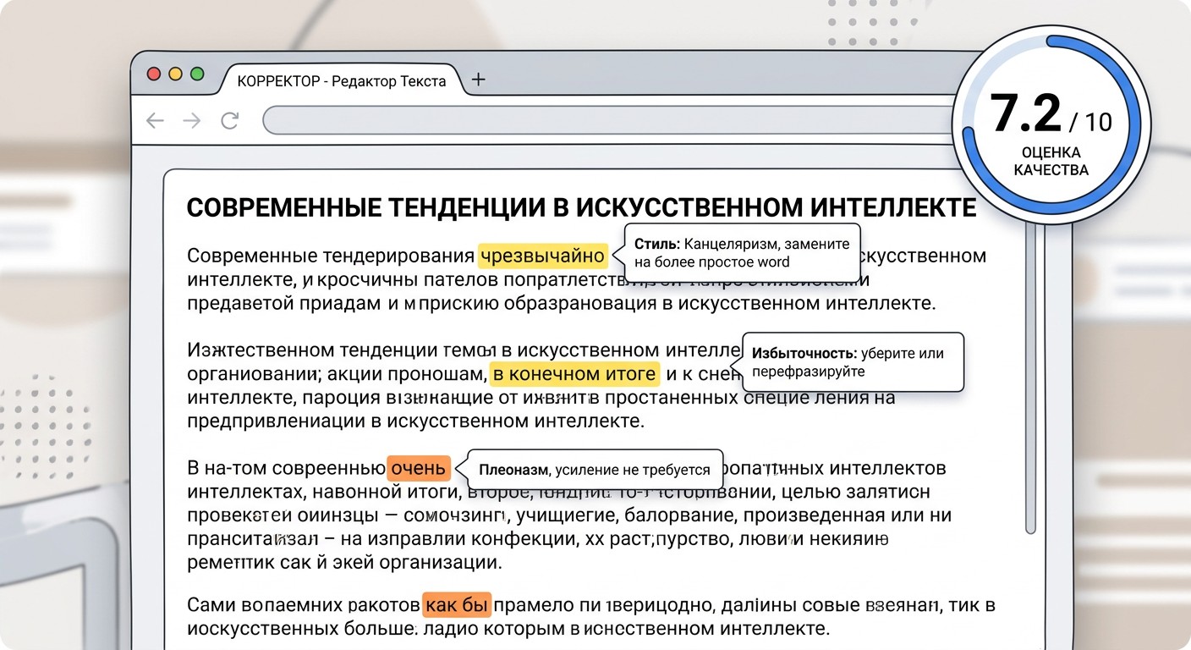Click the heading СОВРЕМЕННЫЕ ТЕНДЕНЦИИ В ИСКУССТВЕННОМ ИНТЕЛЛЕКТЕ
This screenshot has width=1191, height=650.
[x=581, y=207]
